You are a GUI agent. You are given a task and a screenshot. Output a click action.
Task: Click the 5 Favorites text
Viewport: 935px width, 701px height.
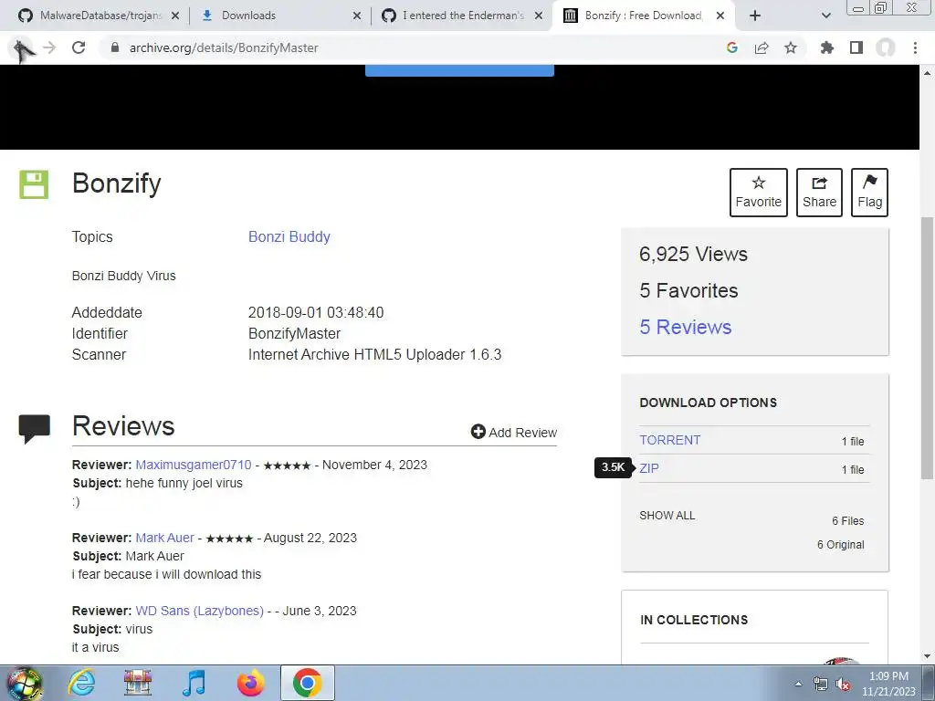pos(688,290)
